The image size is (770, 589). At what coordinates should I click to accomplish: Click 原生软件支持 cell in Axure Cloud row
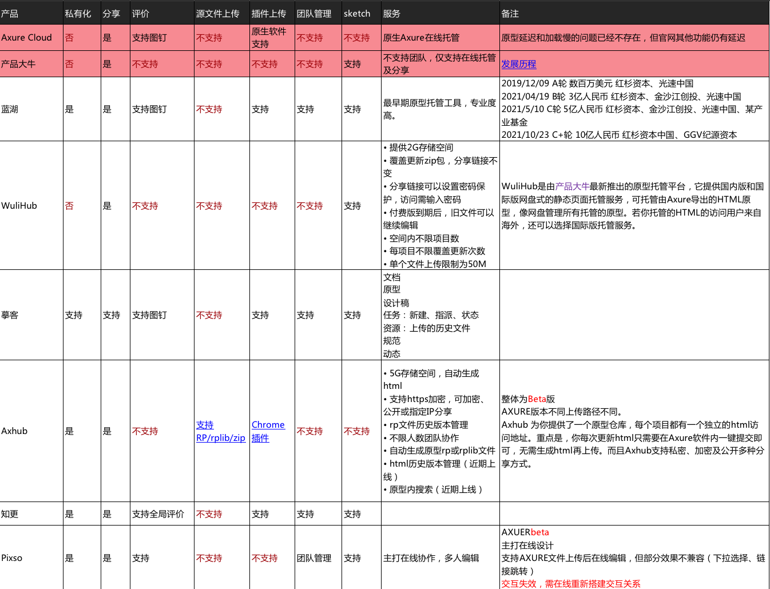tap(272, 38)
